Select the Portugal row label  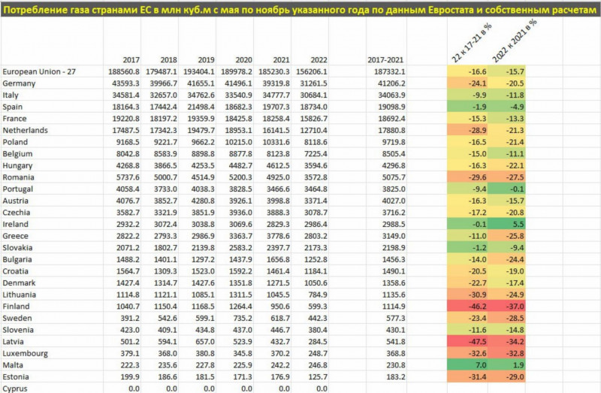(17, 189)
